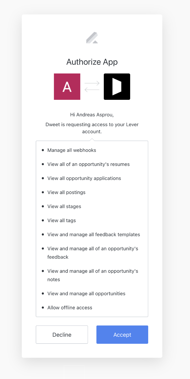Click the 'Authorize App' heading
Screen dimensions: 190x379
[x=92, y=62]
